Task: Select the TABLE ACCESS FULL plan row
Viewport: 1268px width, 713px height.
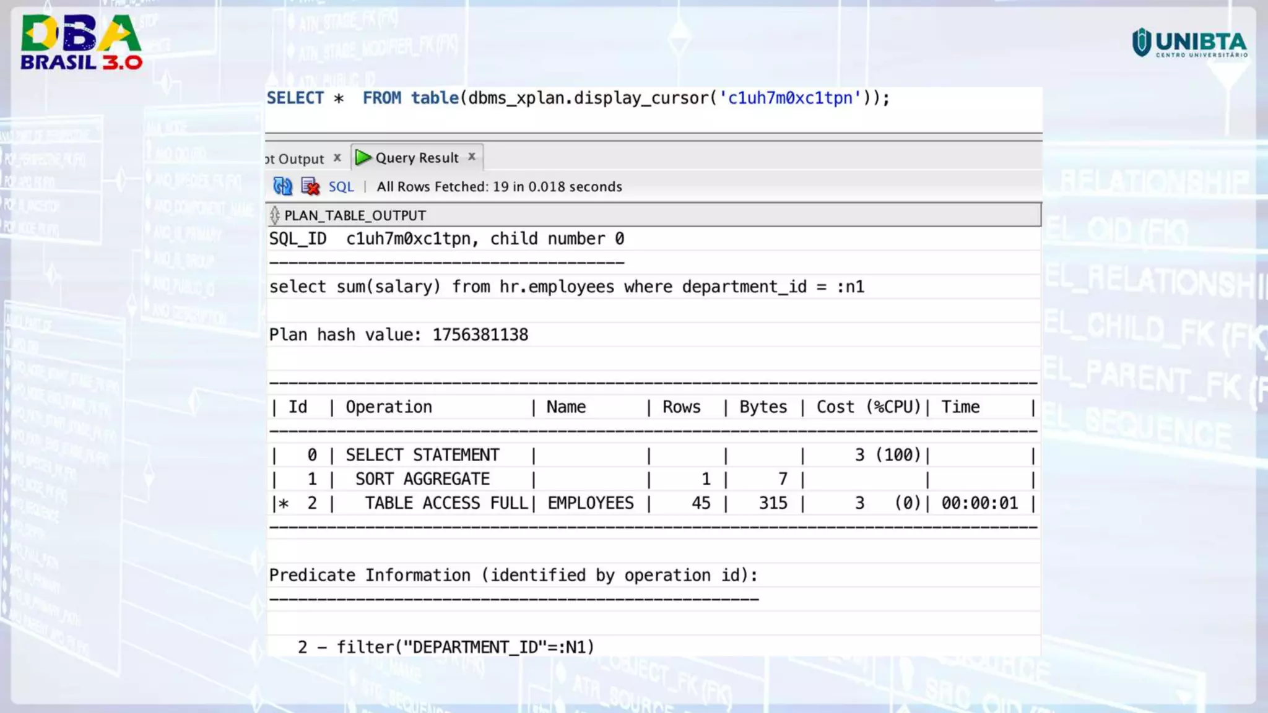Action: coord(653,503)
